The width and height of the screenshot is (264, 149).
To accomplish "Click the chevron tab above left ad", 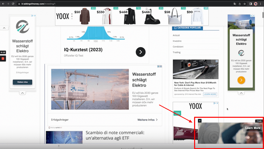I will click(4, 28).
